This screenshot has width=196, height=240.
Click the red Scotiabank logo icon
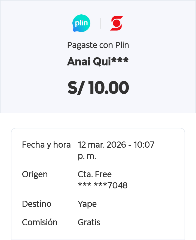coord(117,23)
